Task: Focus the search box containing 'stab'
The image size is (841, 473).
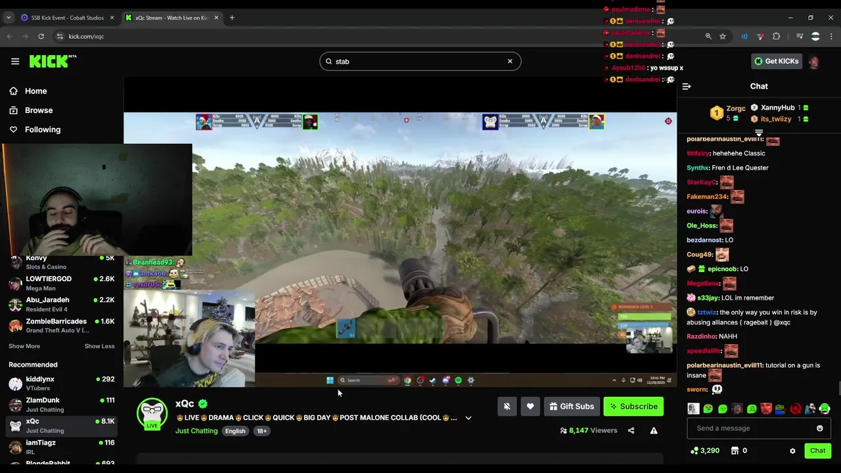Action: click(x=420, y=61)
